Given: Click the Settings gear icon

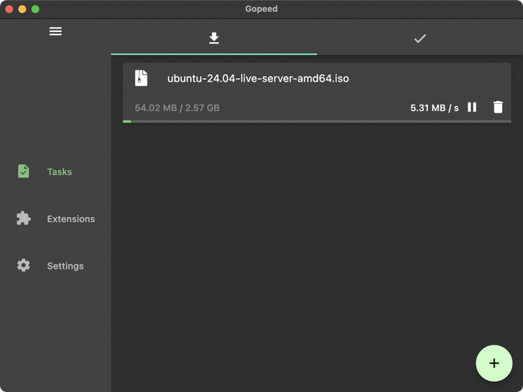Looking at the screenshot, I should point(24,266).
